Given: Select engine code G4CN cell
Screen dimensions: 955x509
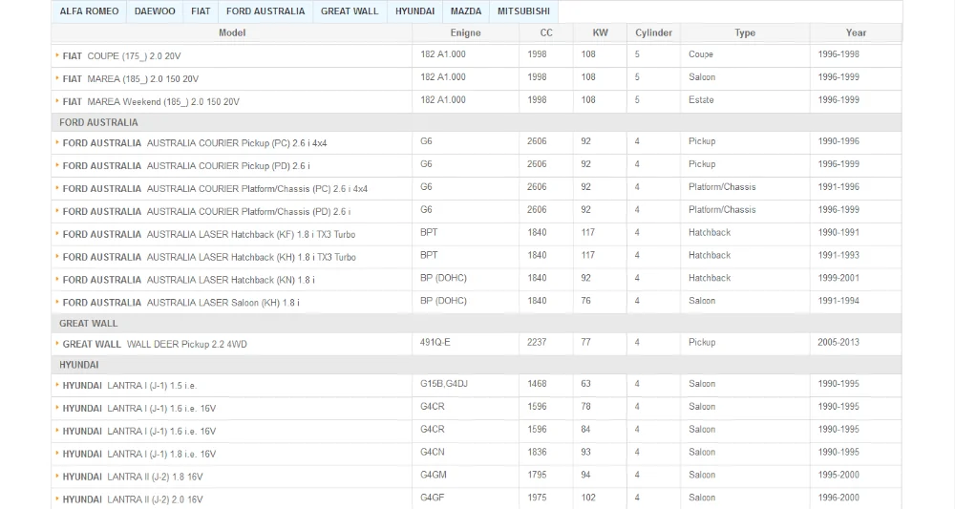Looking at the screenshot, I should pos(432,452).
